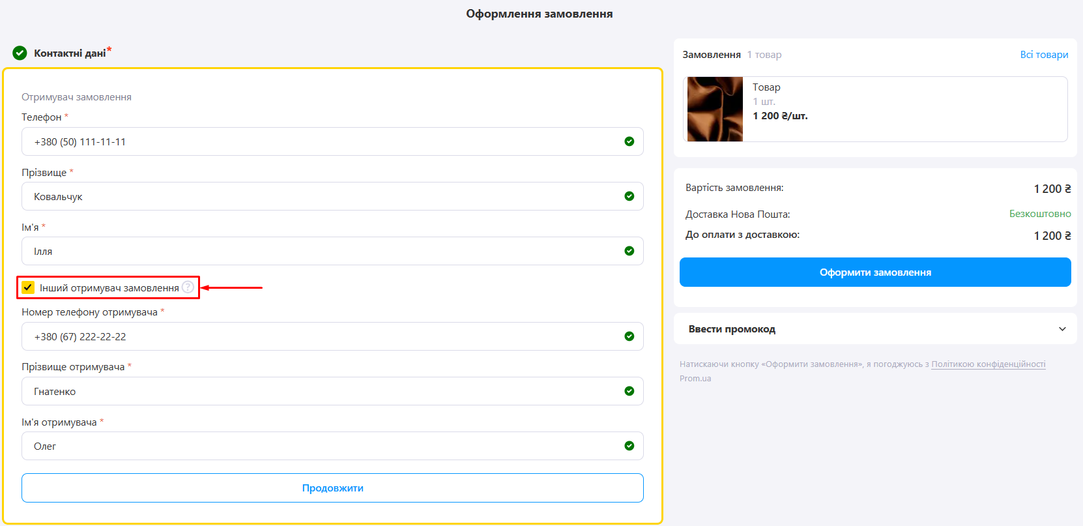Click validation checkmark in Ім'я field
This screenshot has width=1083, height=526.
(x=629, y=251)
